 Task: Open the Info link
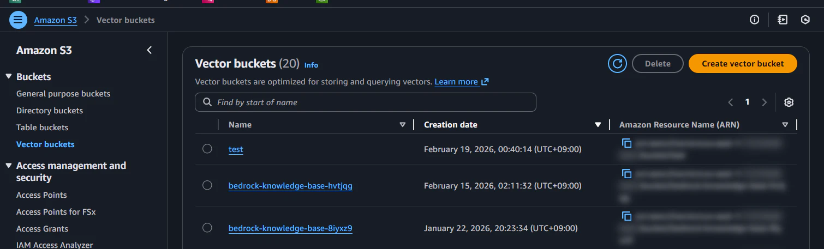coord(311,65)
